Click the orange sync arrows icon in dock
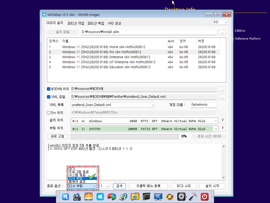Screen dimensions: 270x203 tap(170, 197)
